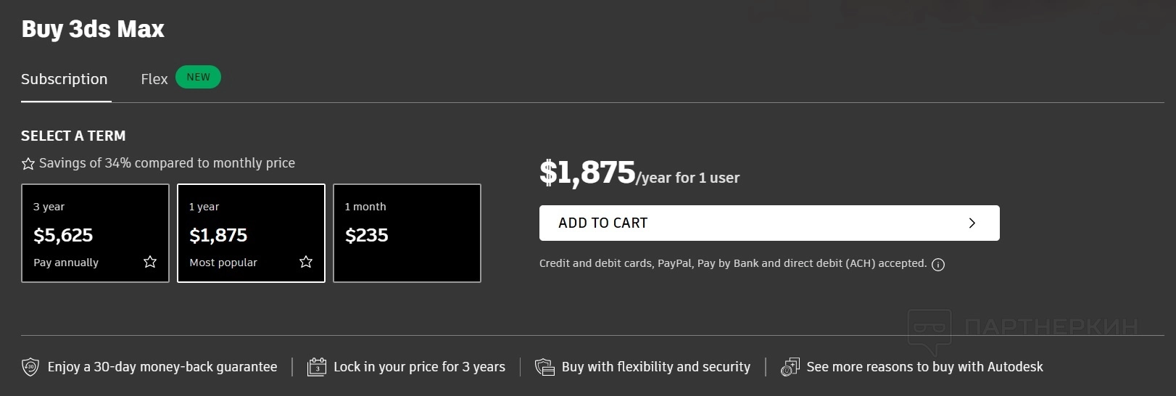Viewport: 1176px width, 396px height.
Task: Open See more reasons to buy with Autodesk
Action: pyautogui.click(x=924, y=367)
